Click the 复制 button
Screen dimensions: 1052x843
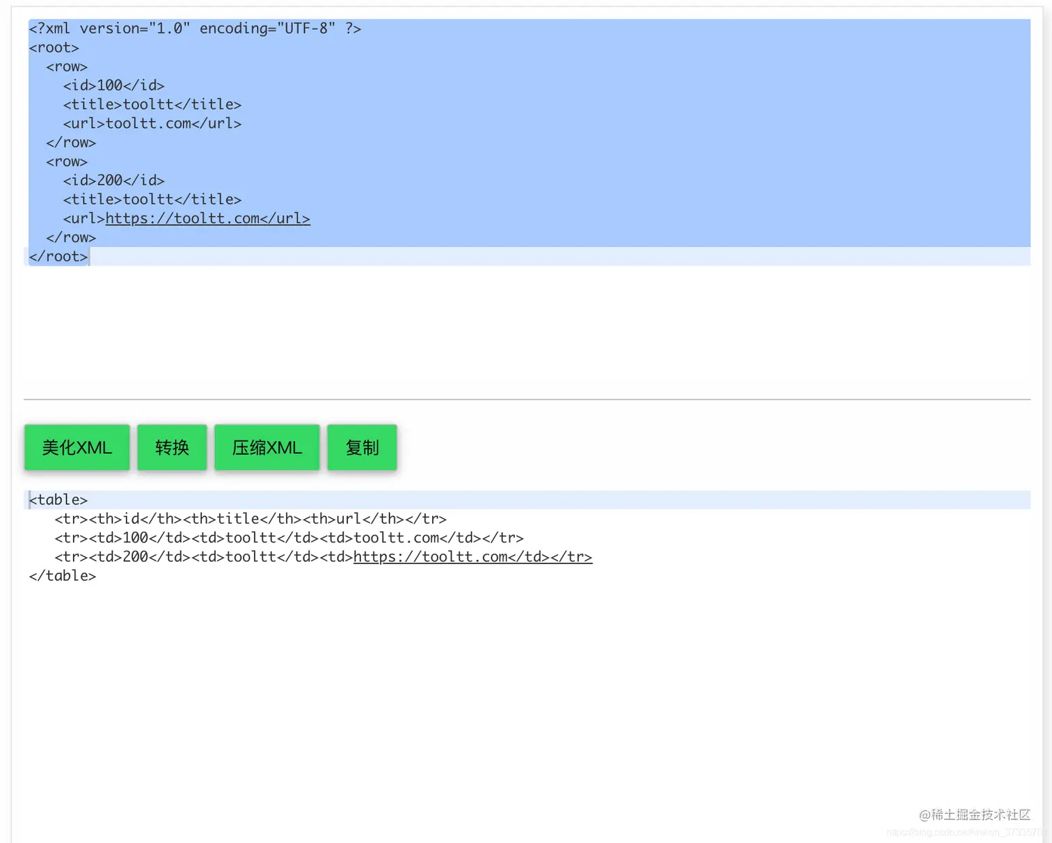362,447
